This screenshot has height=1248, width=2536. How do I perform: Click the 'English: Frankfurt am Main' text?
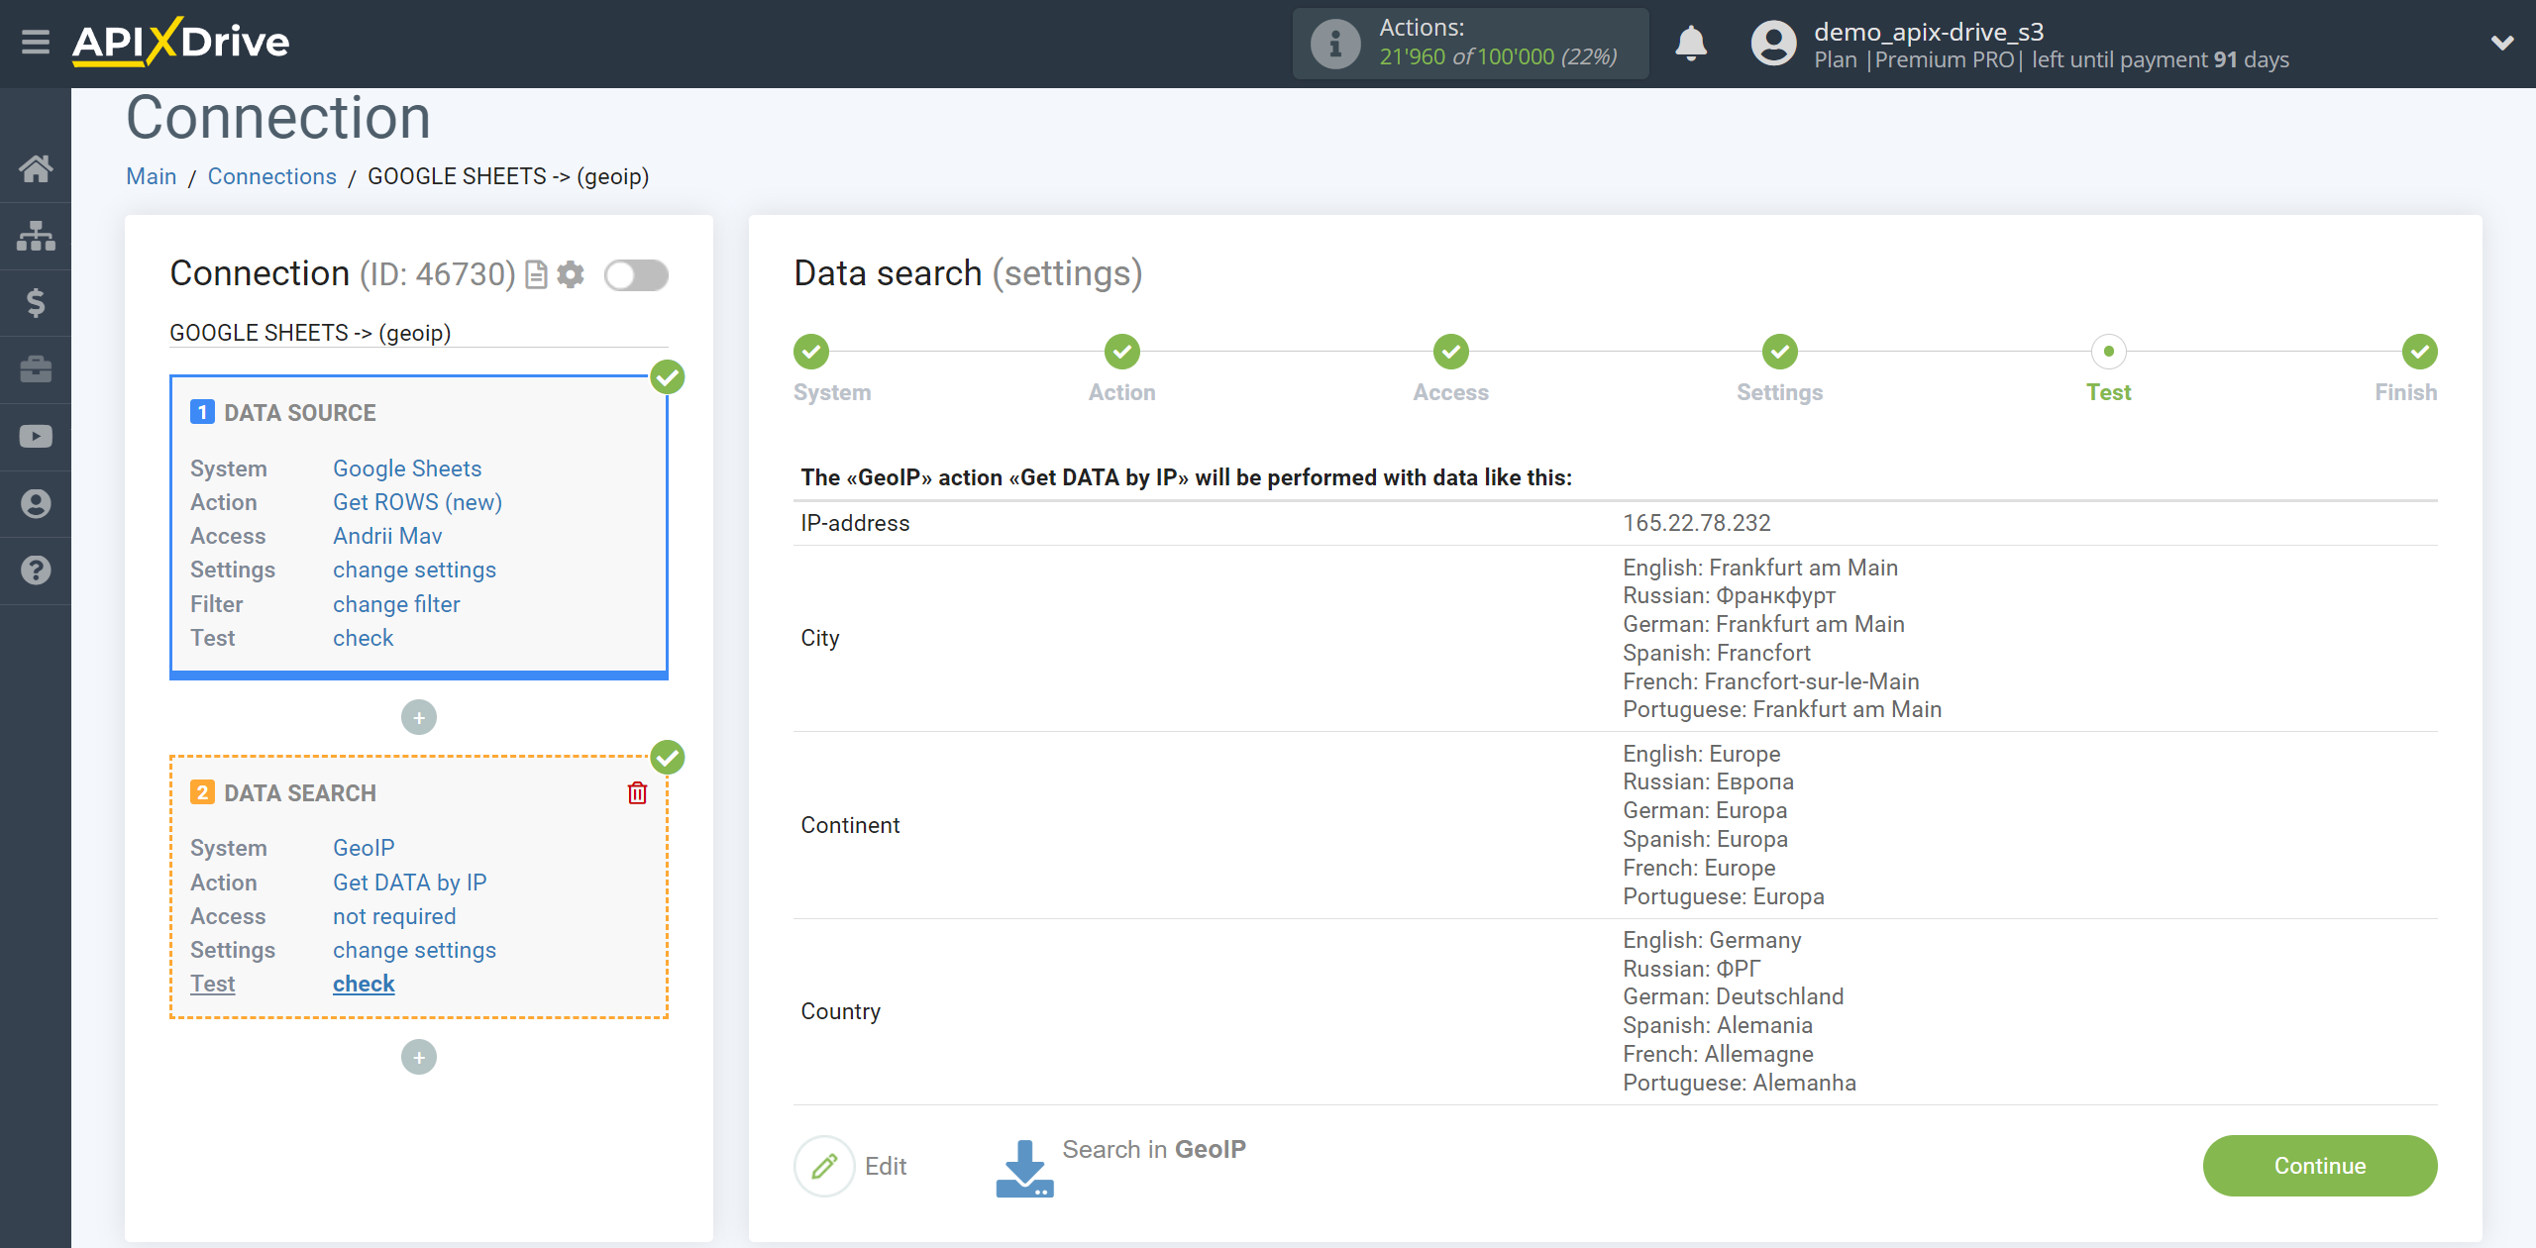coord(1760,568)
